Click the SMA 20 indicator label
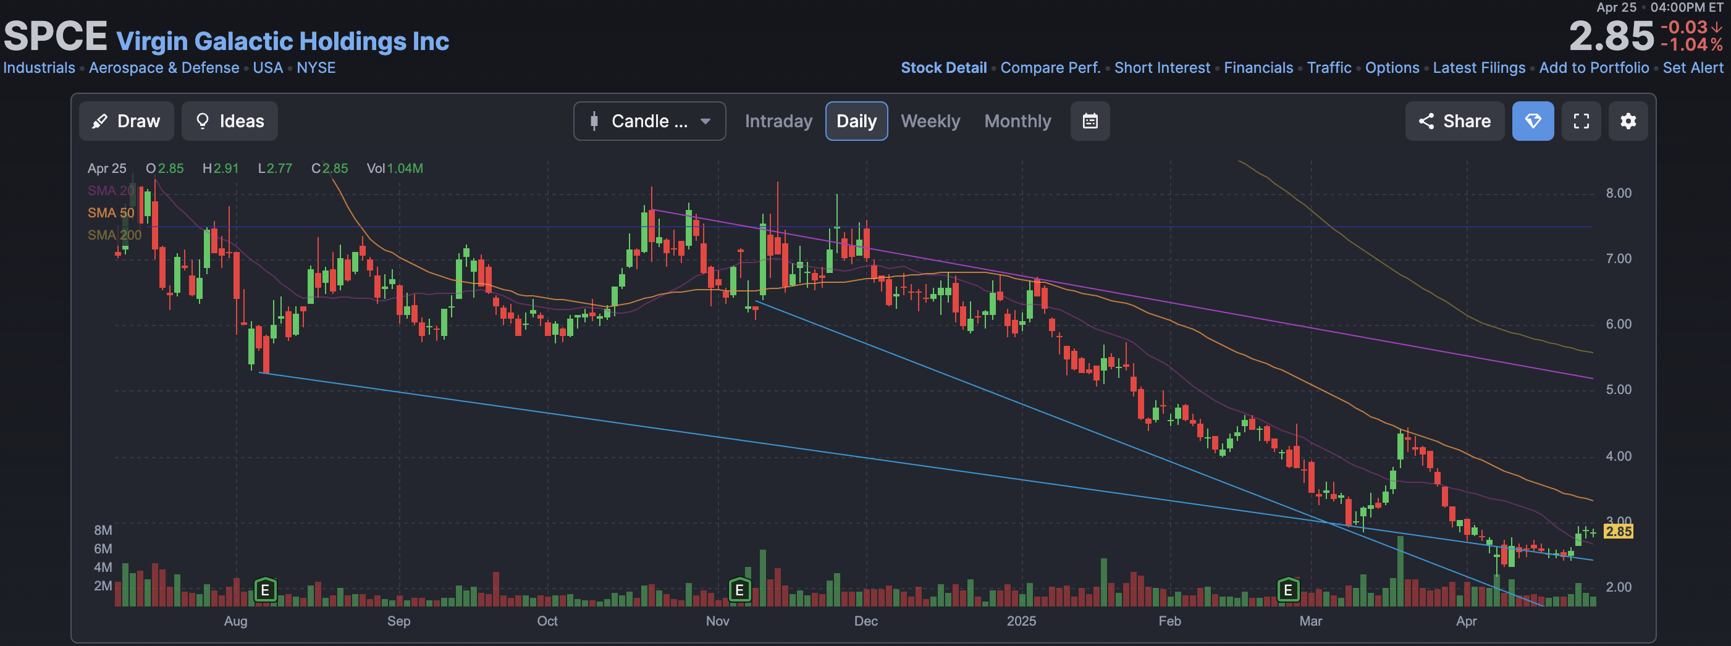The height and width of the screenshot is (646, 1731). point(111,191)
